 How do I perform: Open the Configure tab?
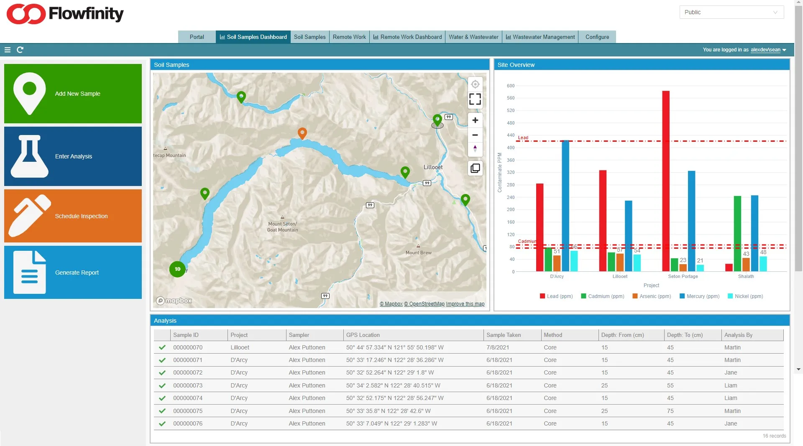click(x=597, y=37)
